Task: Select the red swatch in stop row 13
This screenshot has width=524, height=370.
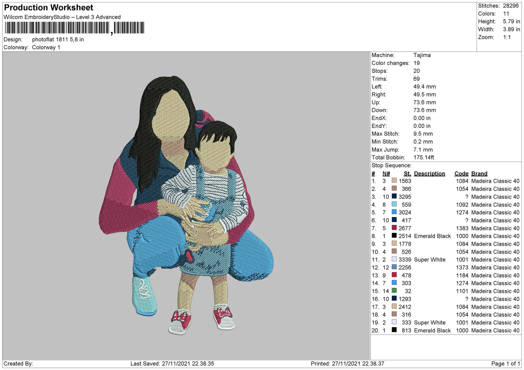Action: (x=394, y=275)
